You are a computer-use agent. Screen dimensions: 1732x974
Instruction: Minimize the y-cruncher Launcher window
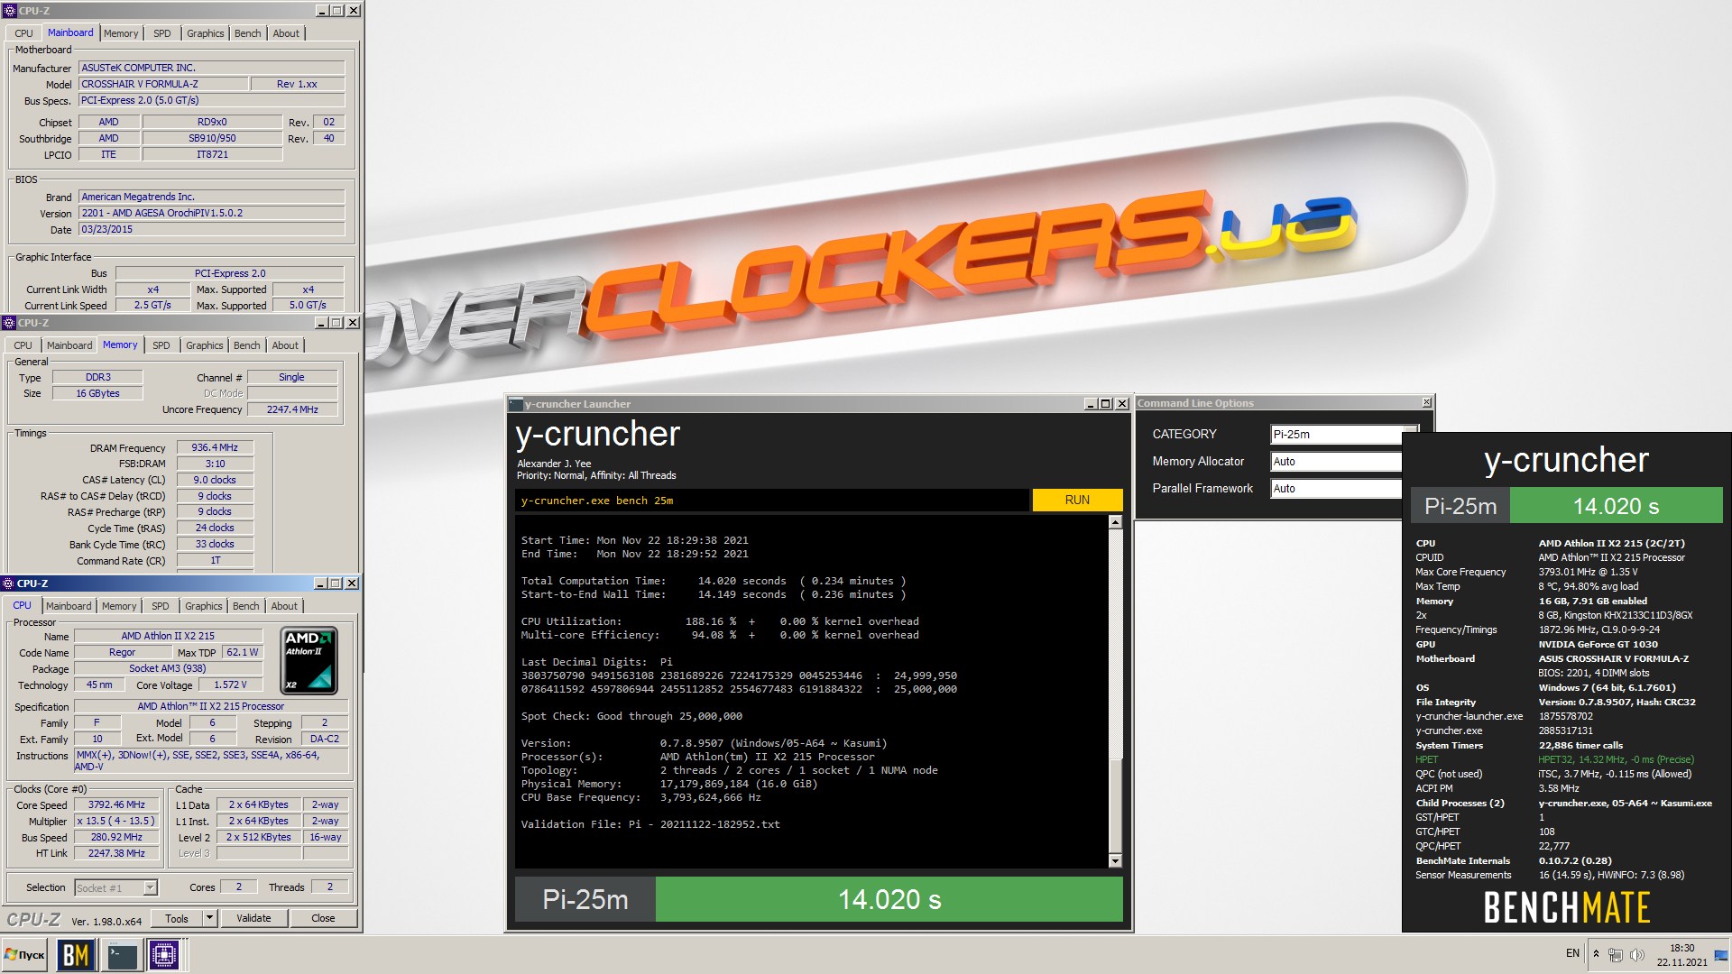pos(1090,404)
